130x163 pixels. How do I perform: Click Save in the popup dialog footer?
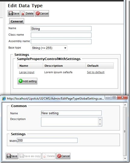click(x=12, y=156)
